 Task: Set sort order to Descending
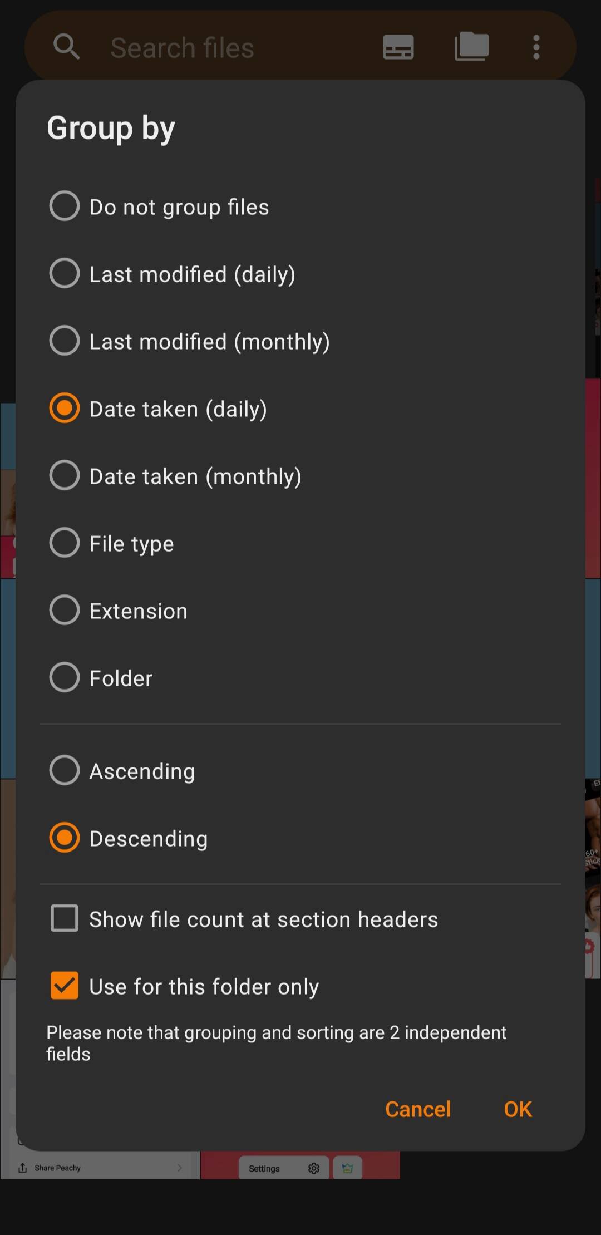(65, 838)
